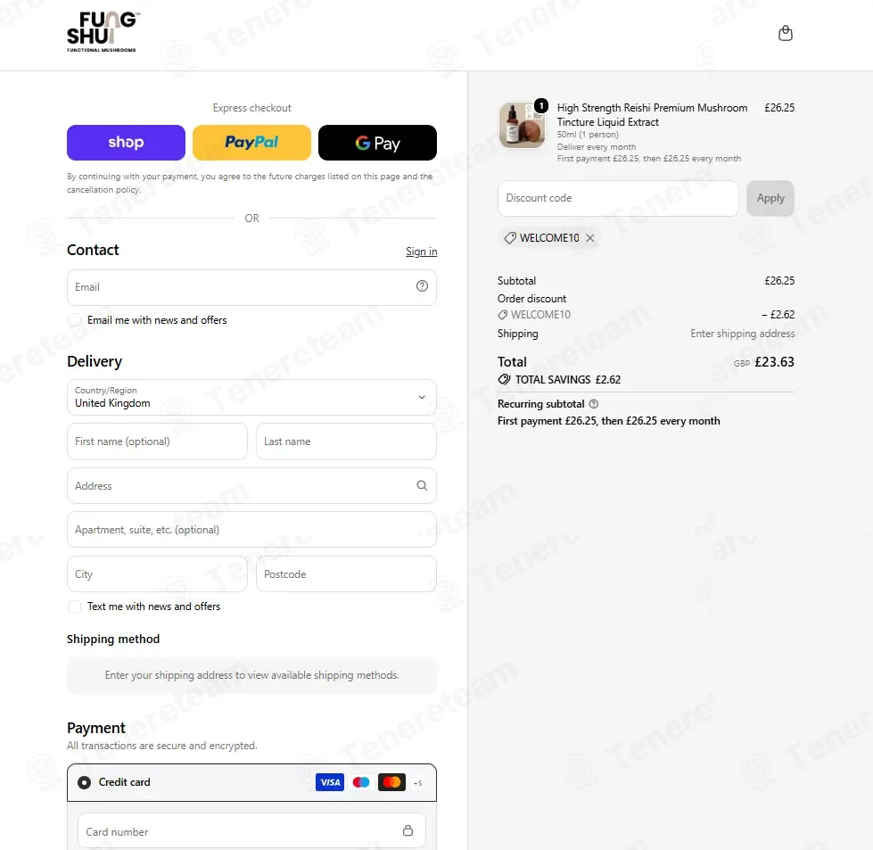Check out using Google Pay
The width and height of the screenshot is (873, 850).
(377, 143)
